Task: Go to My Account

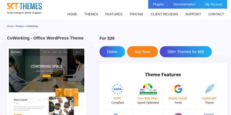Action: [214, 4]
